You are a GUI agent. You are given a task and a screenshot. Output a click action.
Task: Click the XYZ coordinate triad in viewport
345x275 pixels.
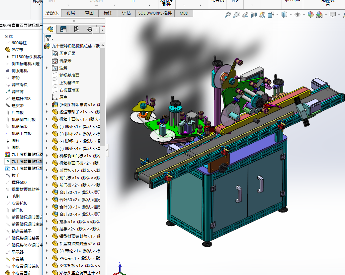[119, 268]
